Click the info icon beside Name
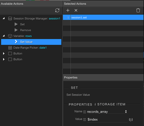 85,112
